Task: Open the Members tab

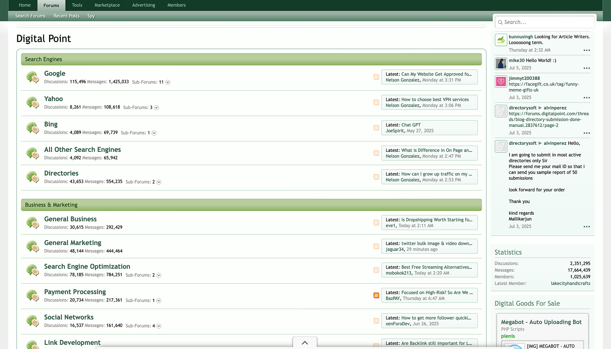Action: click(177, 5)
